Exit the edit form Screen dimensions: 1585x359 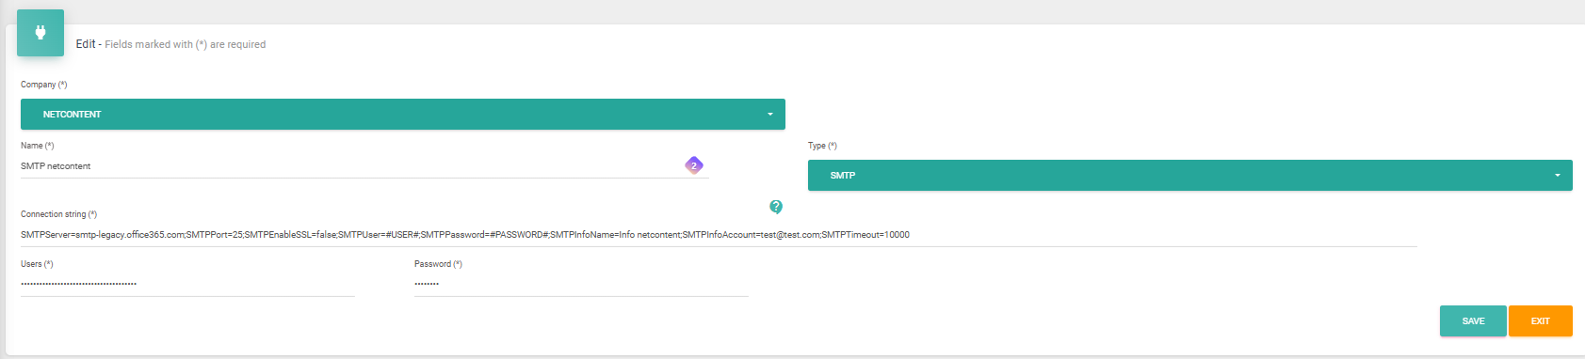coord(1541,320)
